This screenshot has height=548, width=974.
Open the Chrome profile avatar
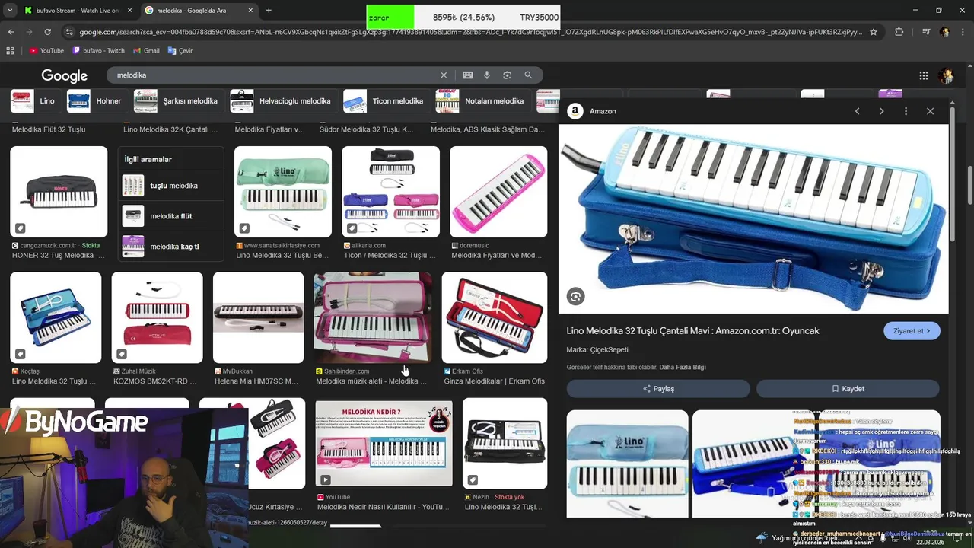coord(944,32)
